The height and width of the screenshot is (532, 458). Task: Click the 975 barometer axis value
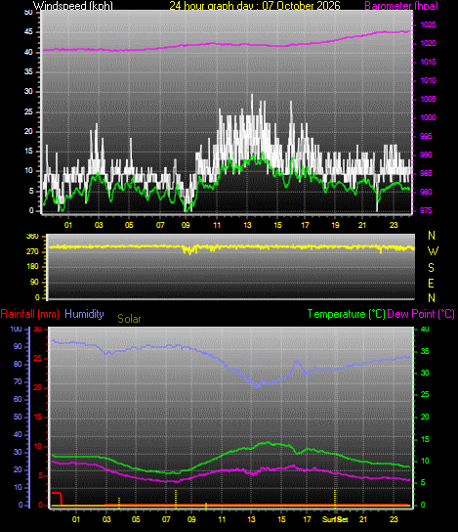pos(426,210)
